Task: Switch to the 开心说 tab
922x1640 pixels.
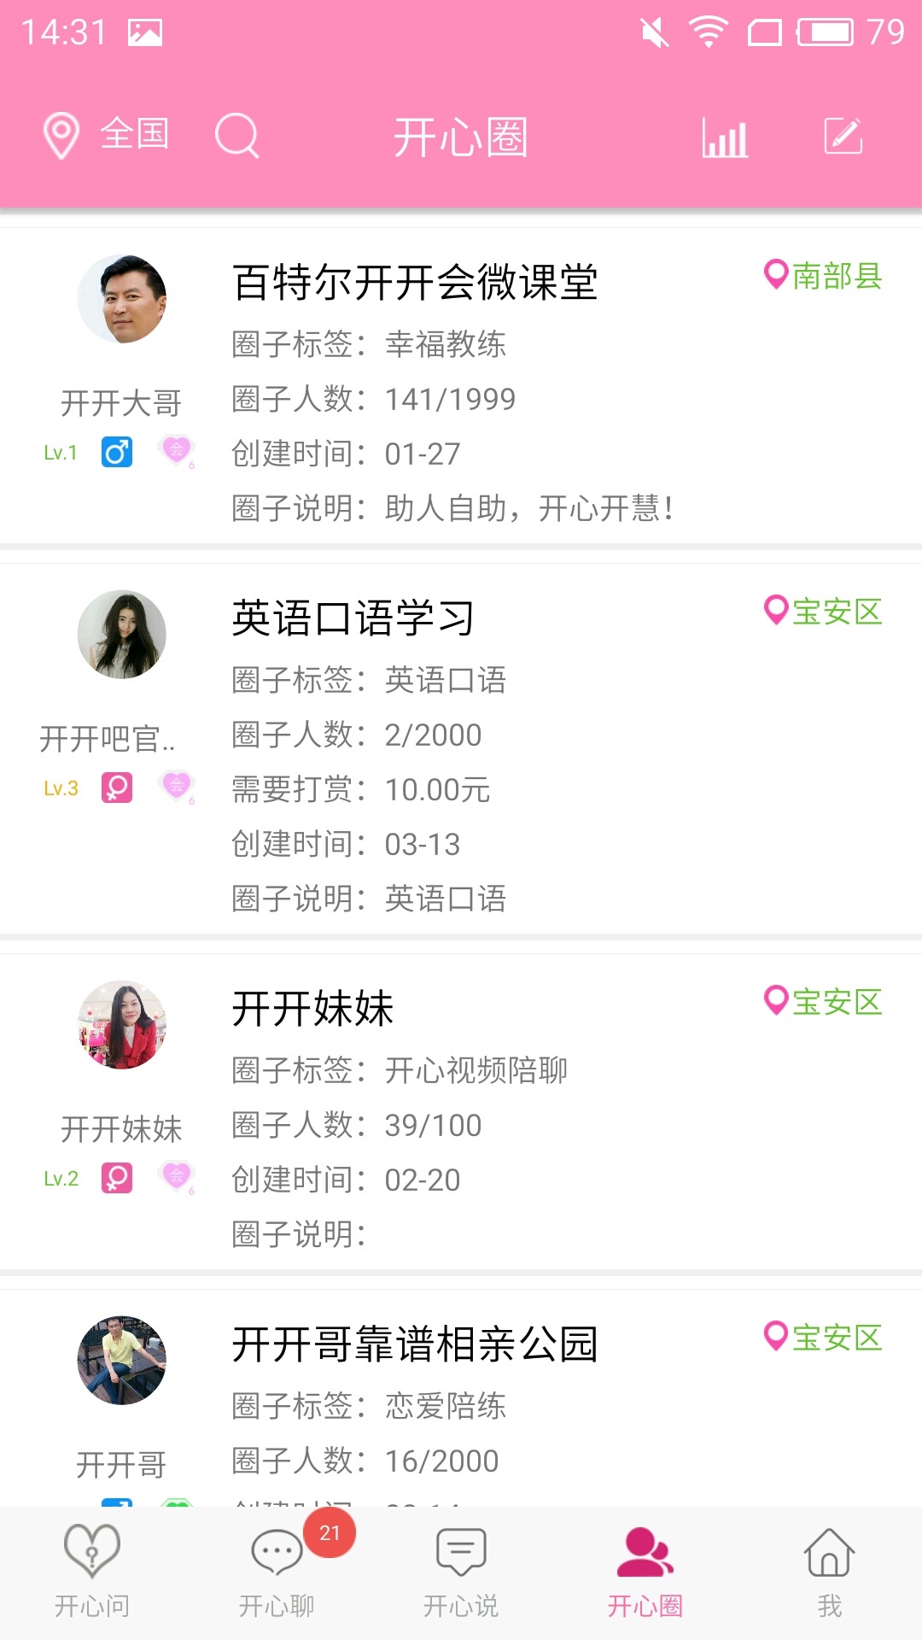Action: (x=461, y=1572)
